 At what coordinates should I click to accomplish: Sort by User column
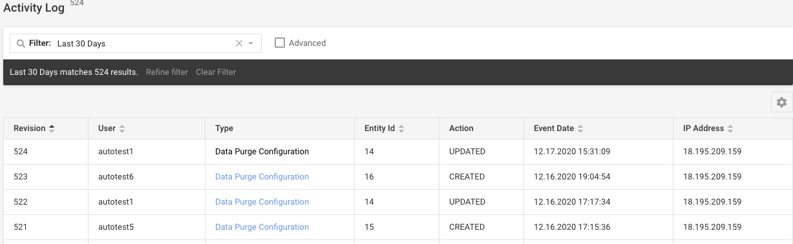coord(111,128)
